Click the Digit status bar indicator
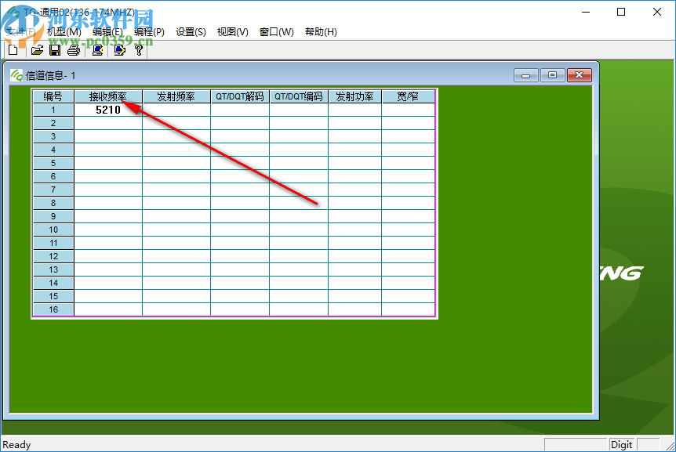 [x=621, y=445]
